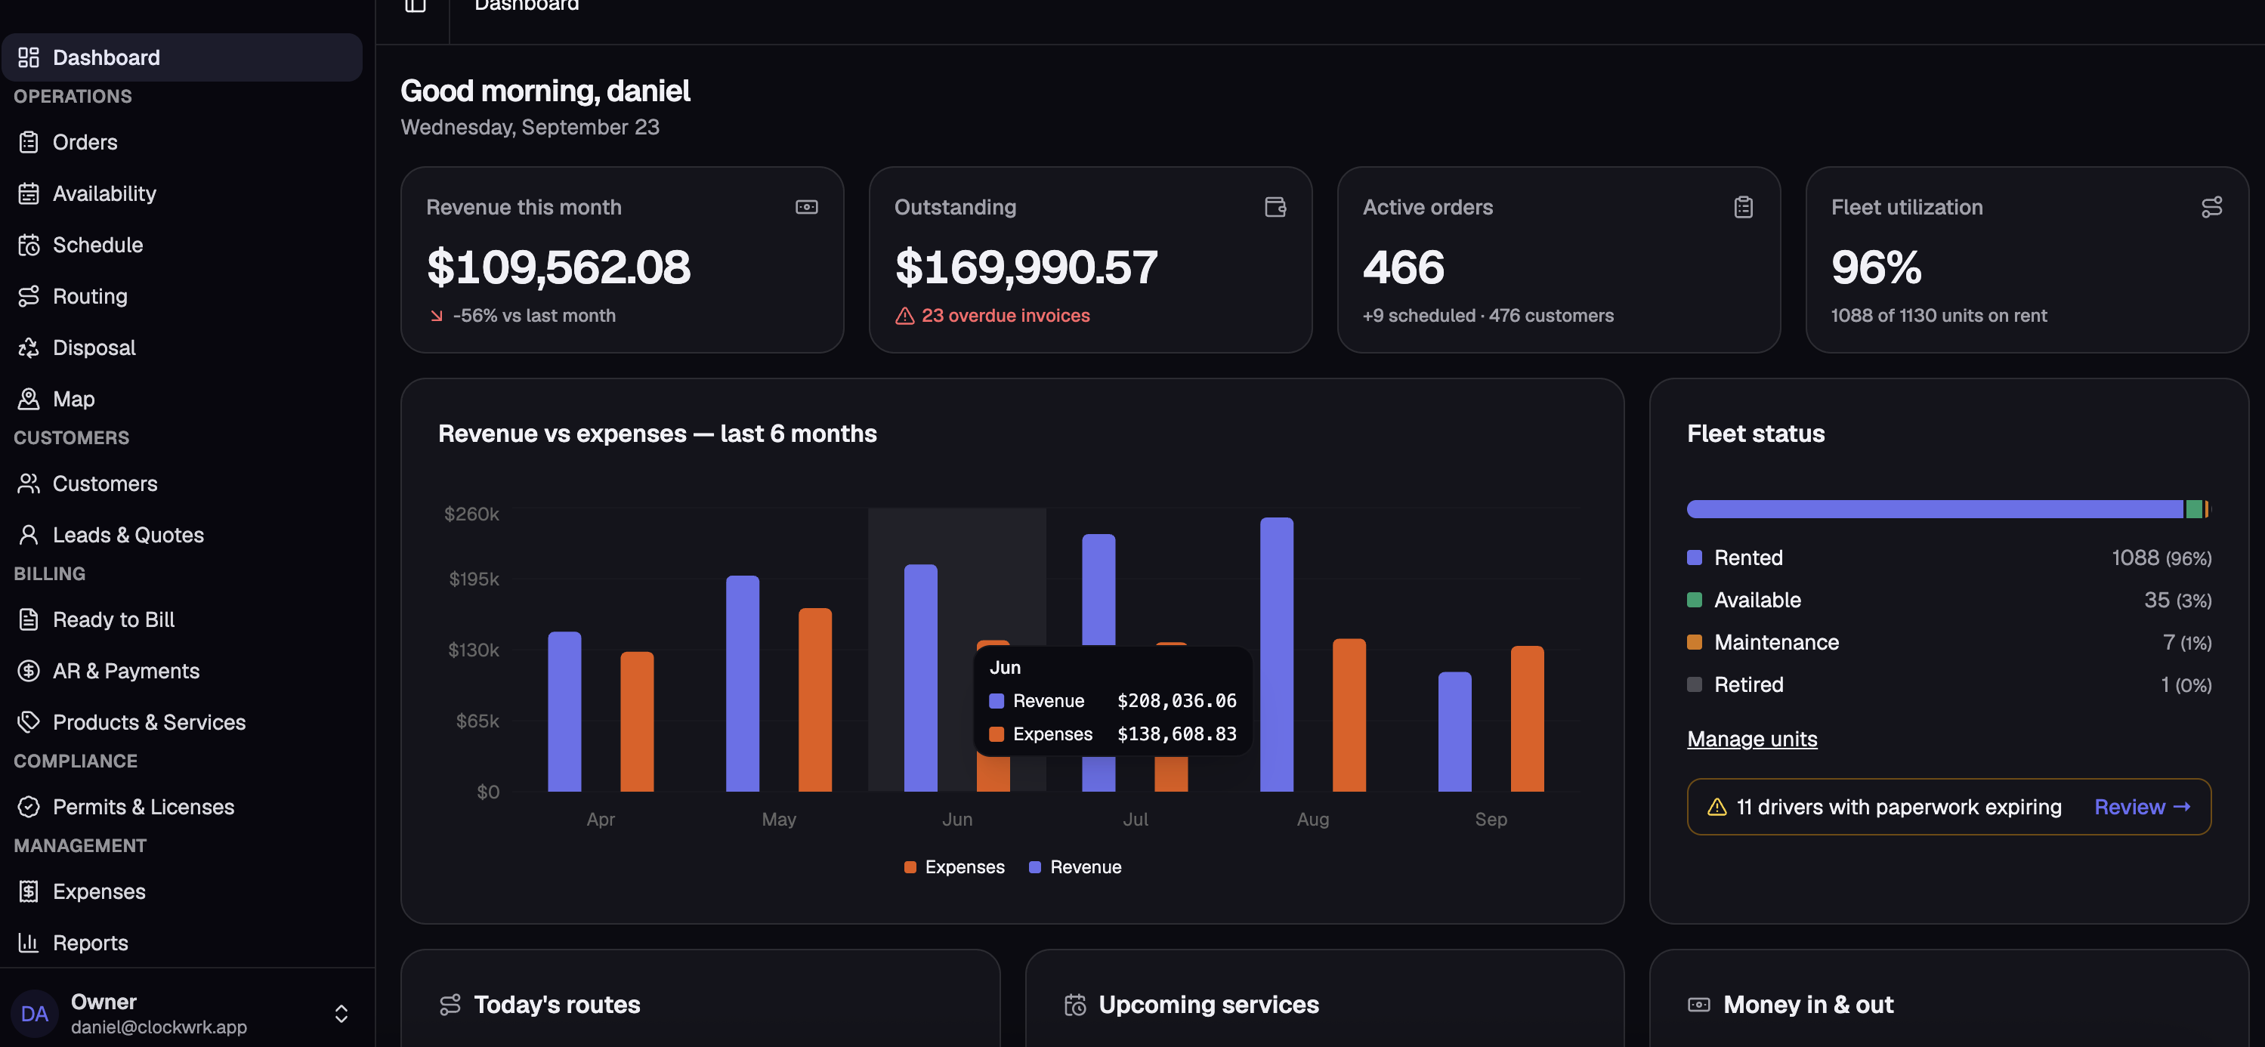Click the route icon next to Today's routes
The height and width of the screenshot is (1047, 2265).
(450, 1005)
